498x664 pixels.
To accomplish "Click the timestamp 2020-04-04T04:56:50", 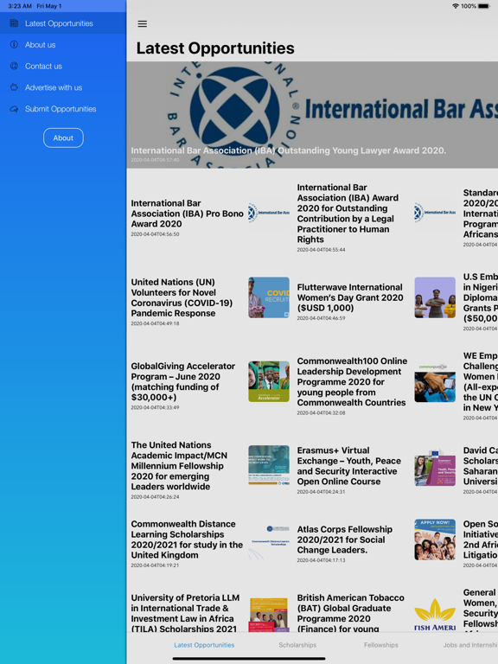I will tap(155, 234).
